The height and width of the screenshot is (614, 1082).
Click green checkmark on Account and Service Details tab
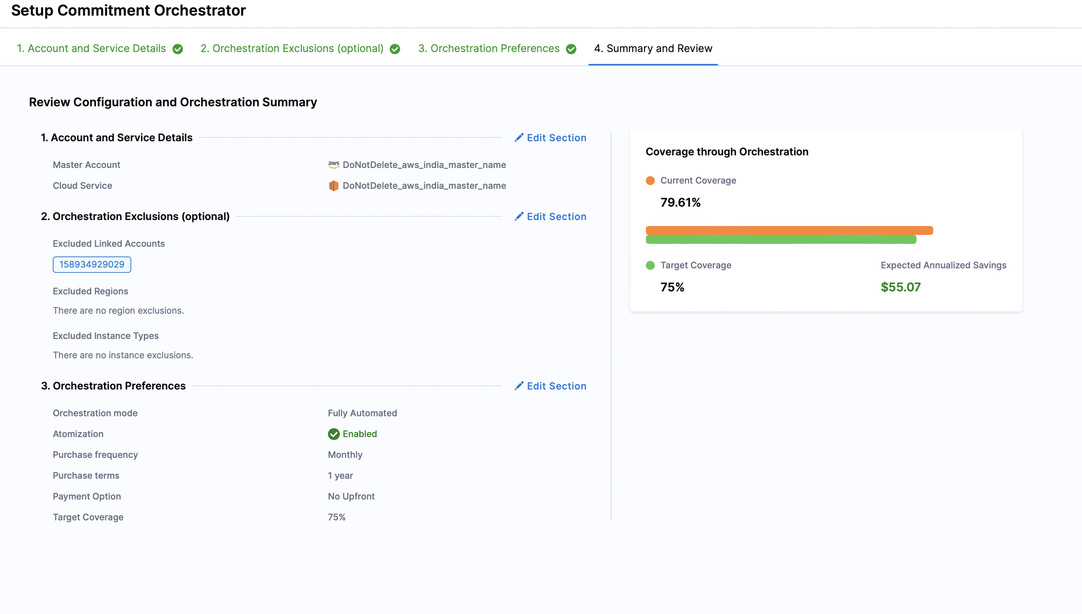pos(178,49)
